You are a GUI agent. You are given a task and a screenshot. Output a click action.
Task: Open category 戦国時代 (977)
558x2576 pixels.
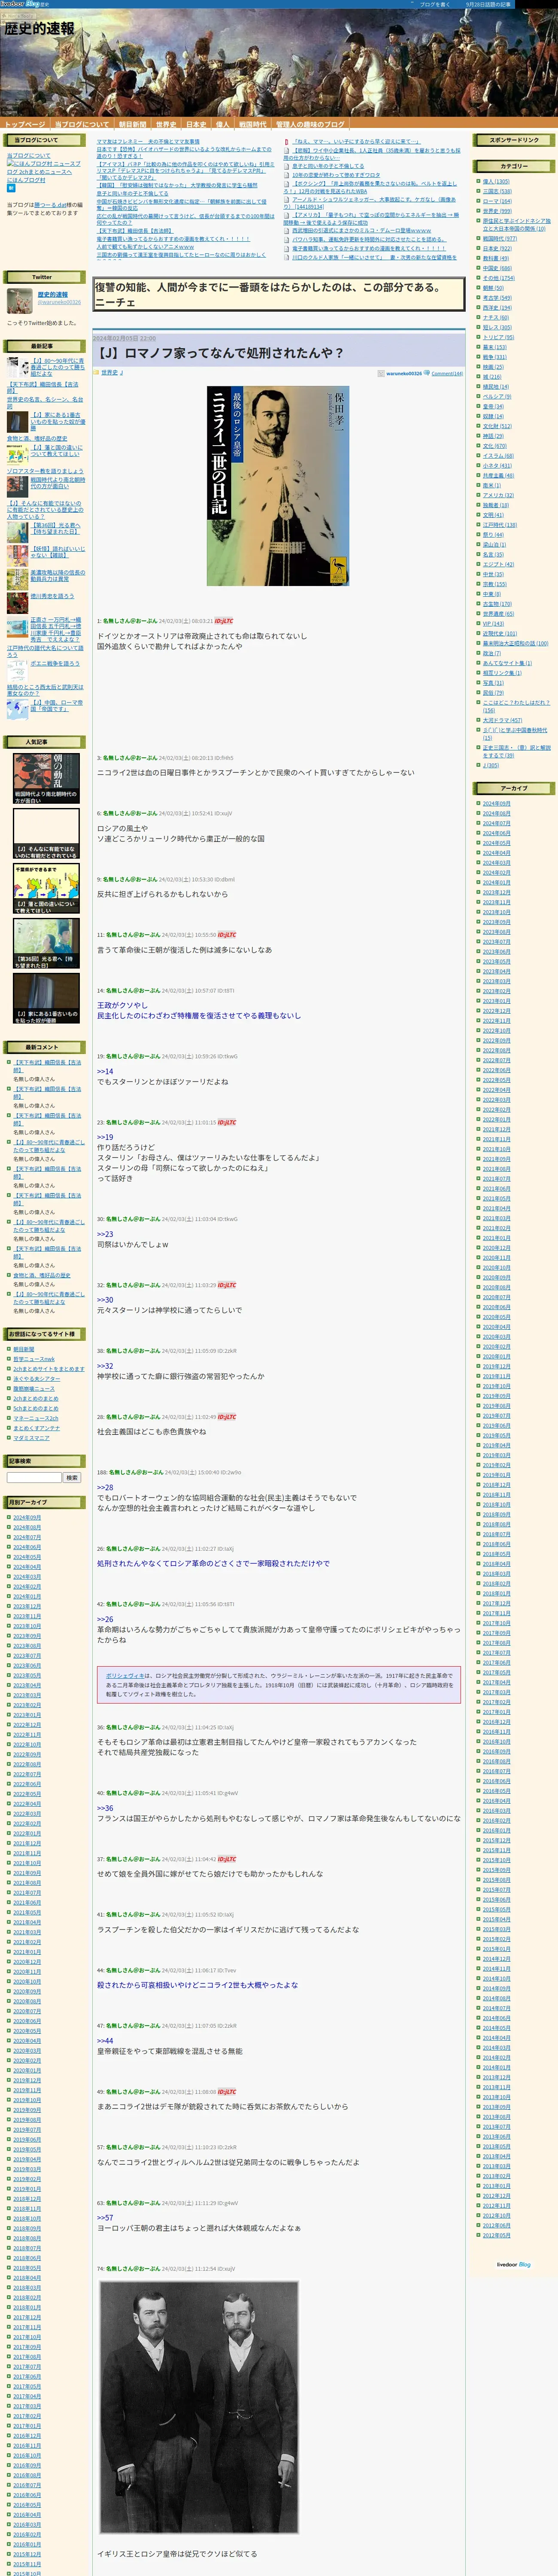point(500,239)
